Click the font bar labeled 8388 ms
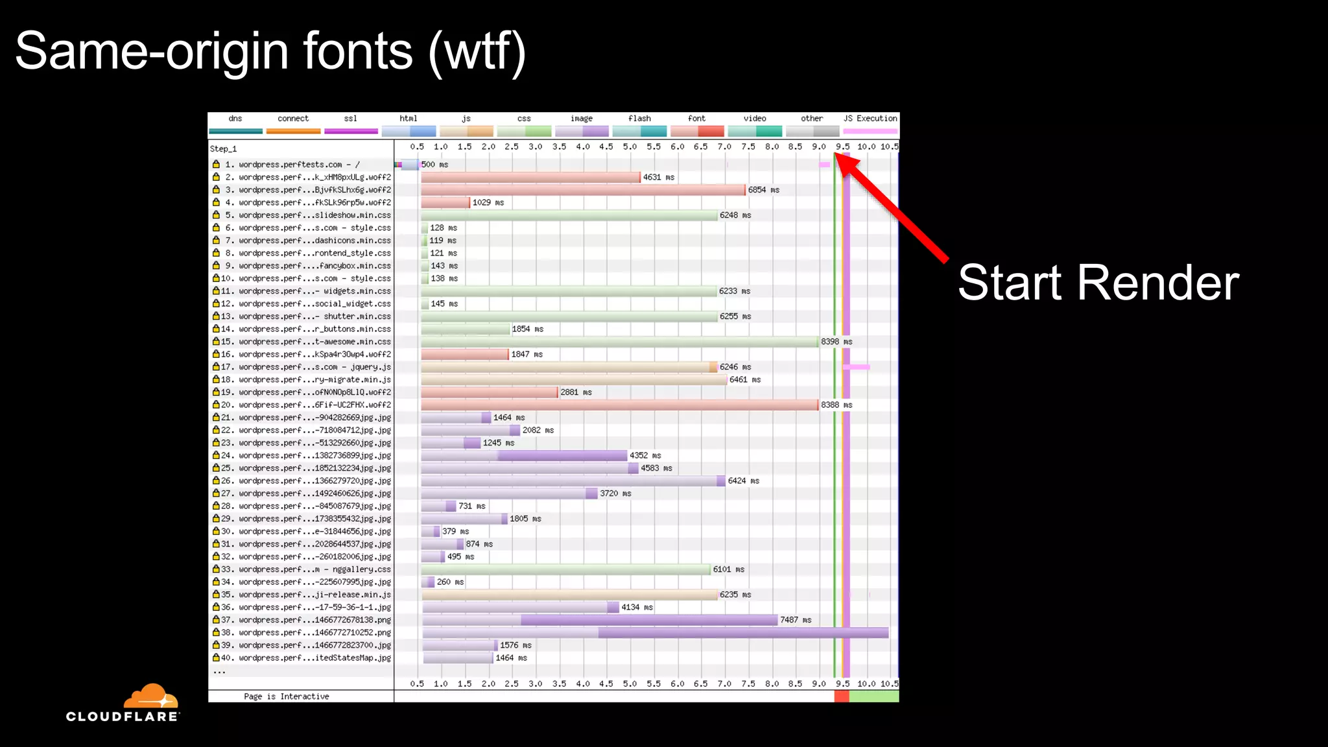 click(620, 405)
